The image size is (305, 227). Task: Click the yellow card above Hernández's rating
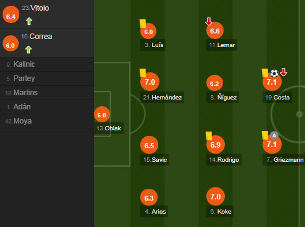(143, 73)
